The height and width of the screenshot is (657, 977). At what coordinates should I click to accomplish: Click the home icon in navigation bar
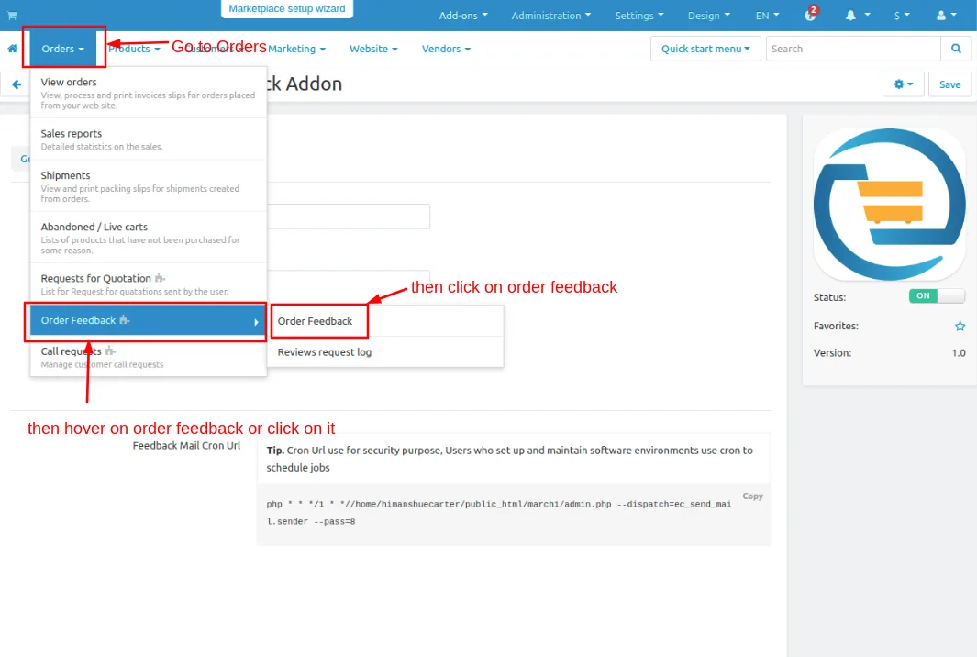pyautogui.click(x=13, y=49)
